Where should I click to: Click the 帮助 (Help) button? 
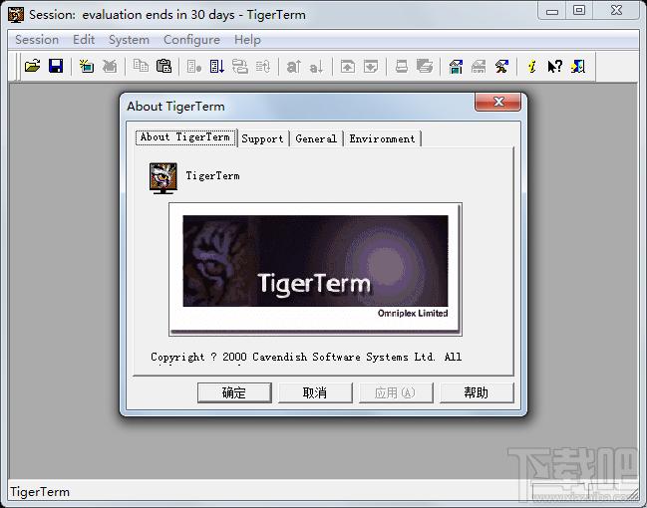click(477, 392)
